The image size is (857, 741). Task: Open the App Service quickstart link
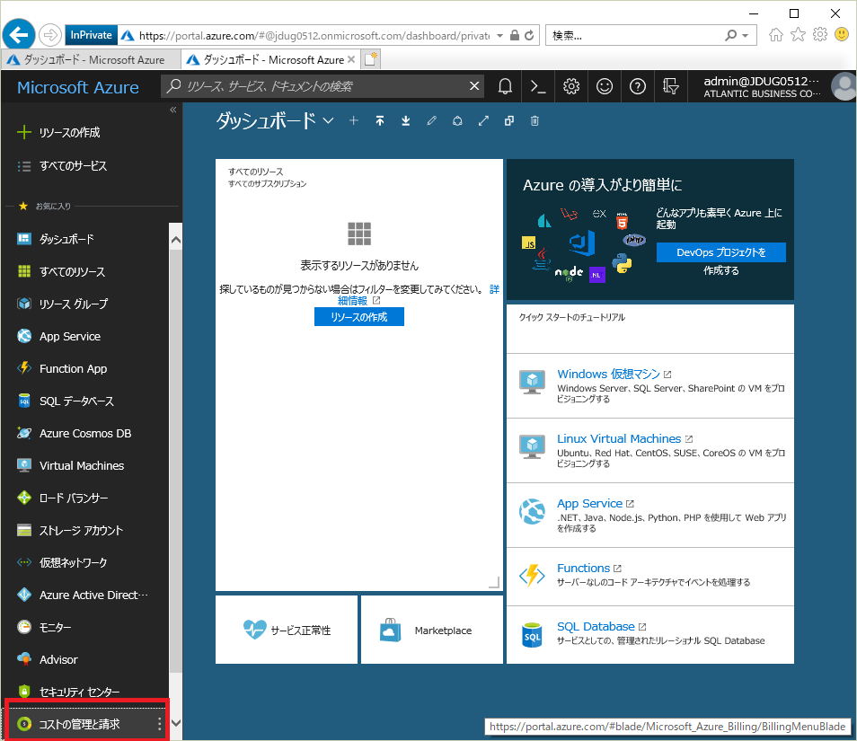(x=589, y=503)
